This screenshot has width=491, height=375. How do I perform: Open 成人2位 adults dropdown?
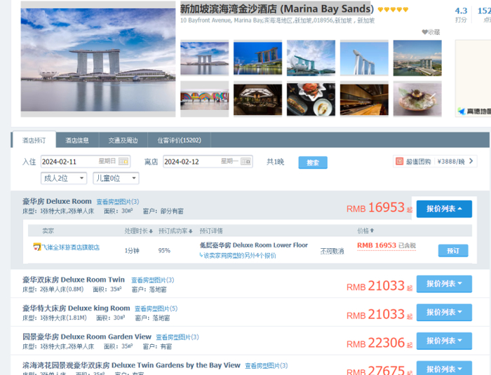click(x=64, y=178)
